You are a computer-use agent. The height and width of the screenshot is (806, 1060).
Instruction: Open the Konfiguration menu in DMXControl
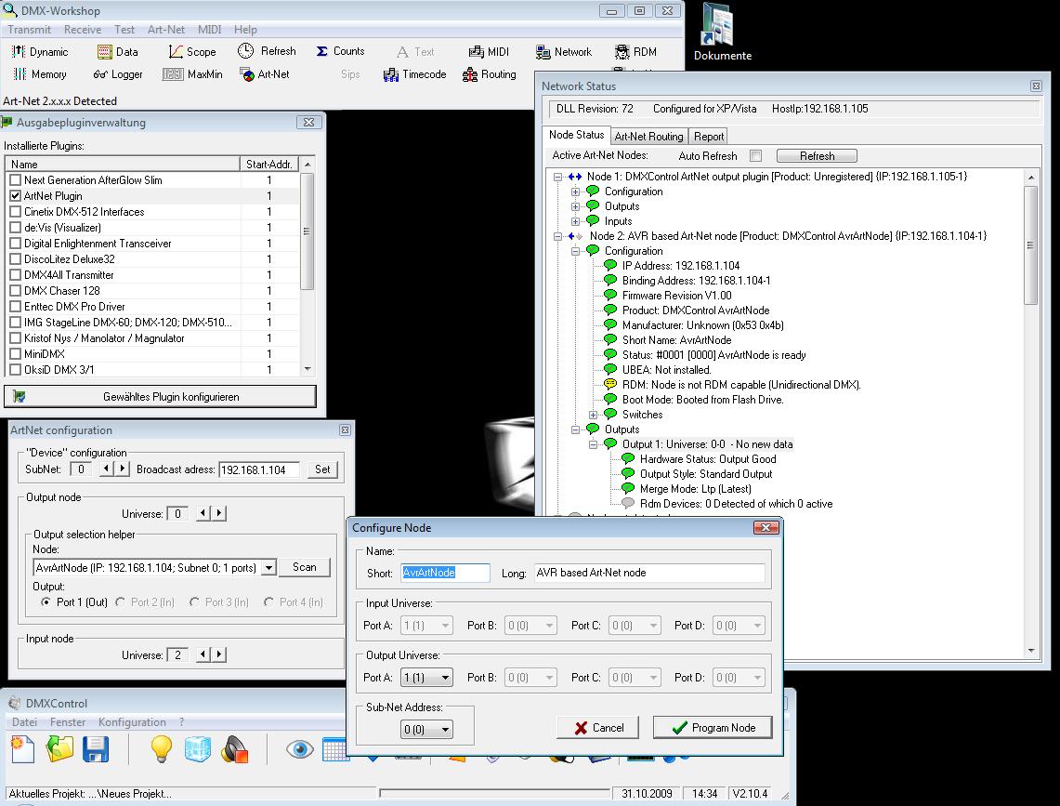[x=132, y=722]
